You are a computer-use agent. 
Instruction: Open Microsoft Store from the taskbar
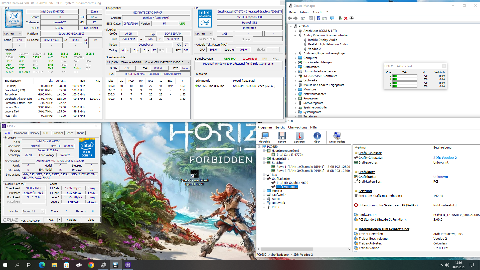click(66, 265)
